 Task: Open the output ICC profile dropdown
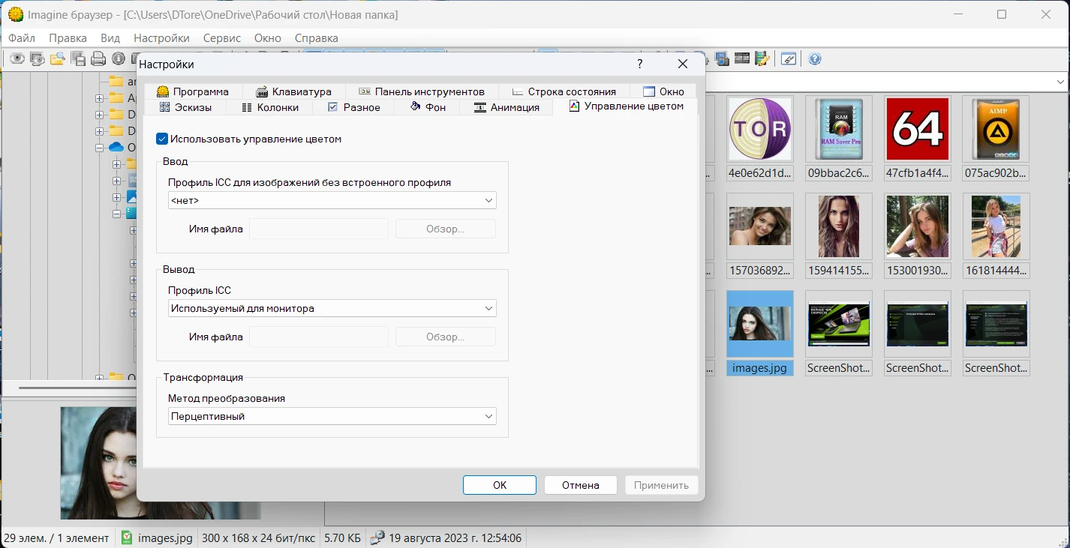pyautogui.click(x=332, y=309)
